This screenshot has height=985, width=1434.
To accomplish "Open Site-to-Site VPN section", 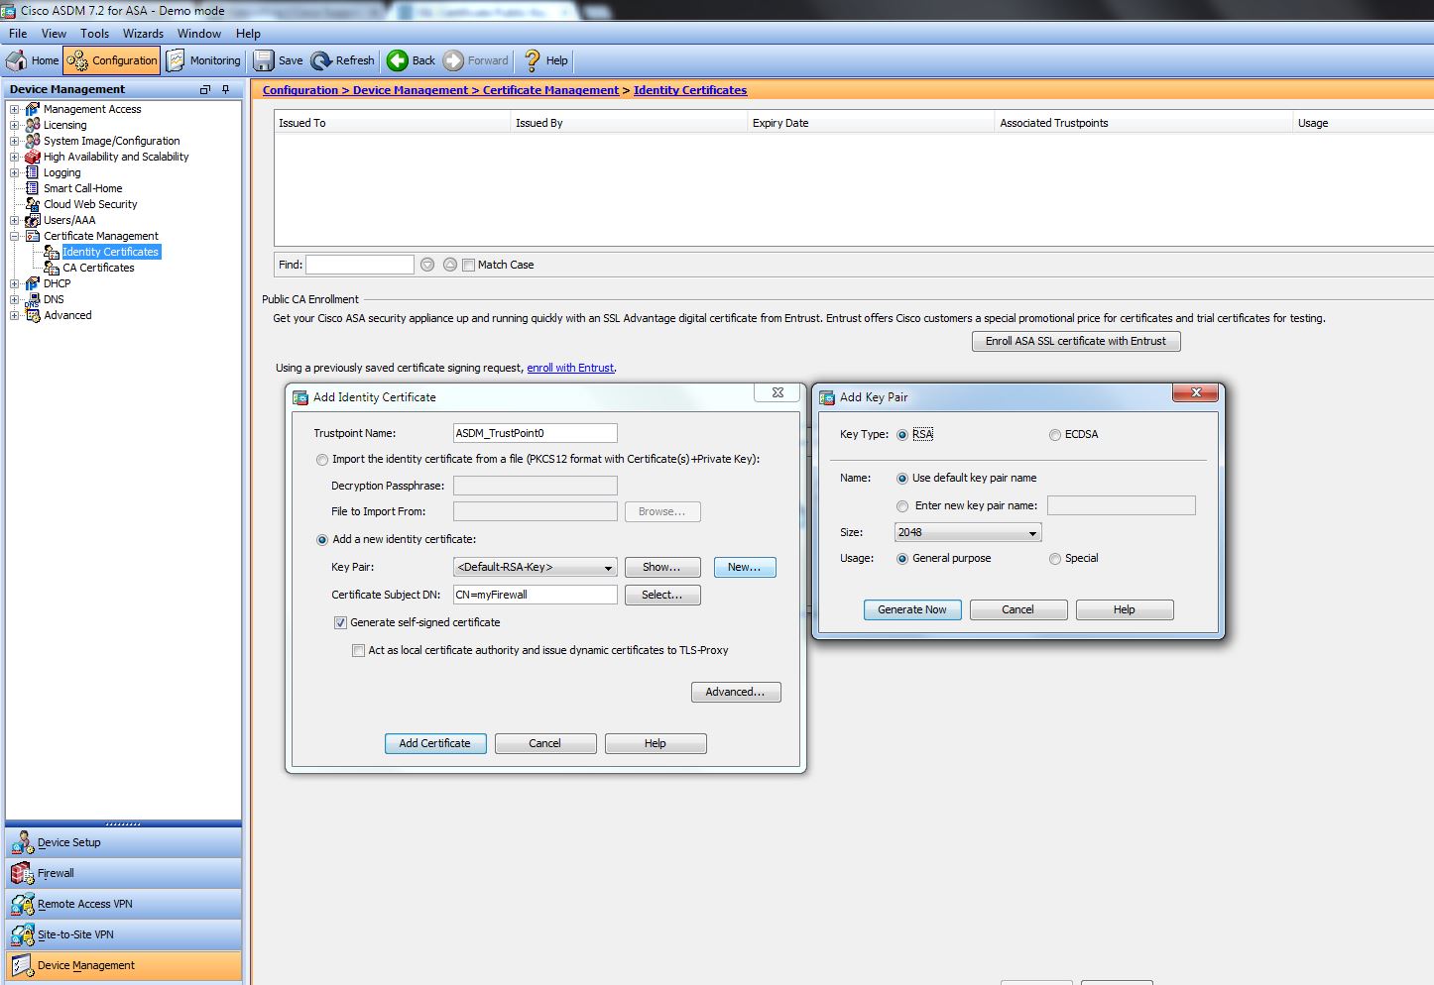I will pyautogui.click(x=124, y=935).
